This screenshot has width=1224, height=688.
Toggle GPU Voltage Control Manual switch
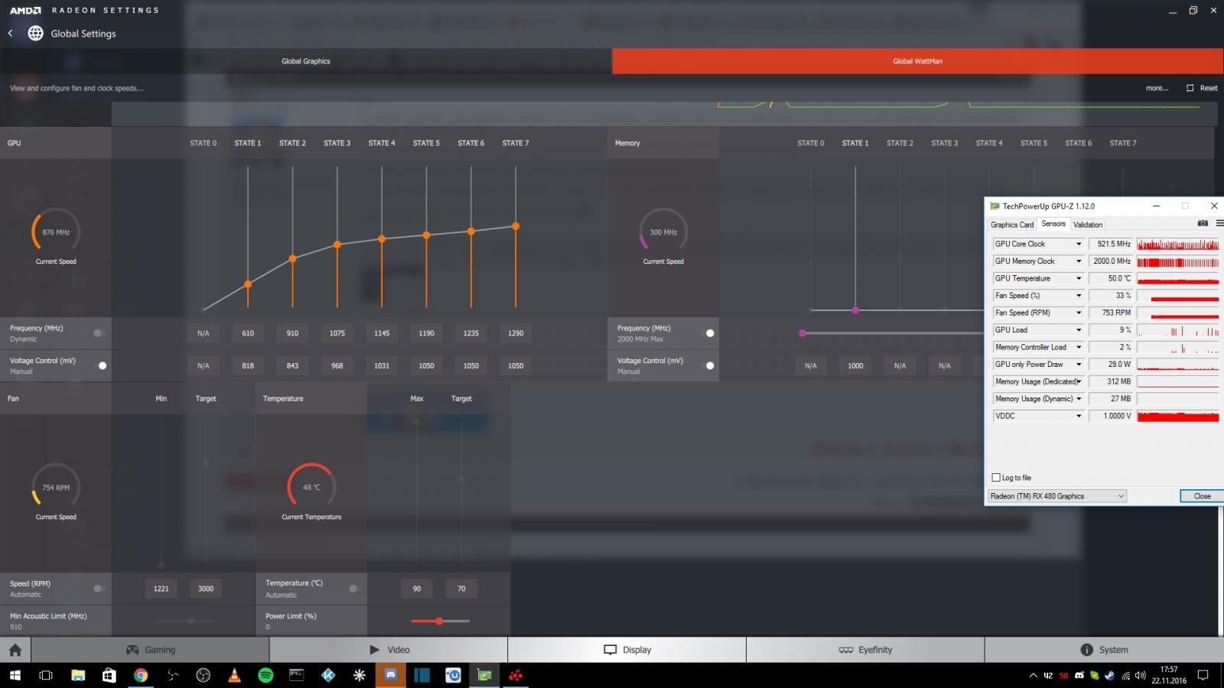point(101,365)
